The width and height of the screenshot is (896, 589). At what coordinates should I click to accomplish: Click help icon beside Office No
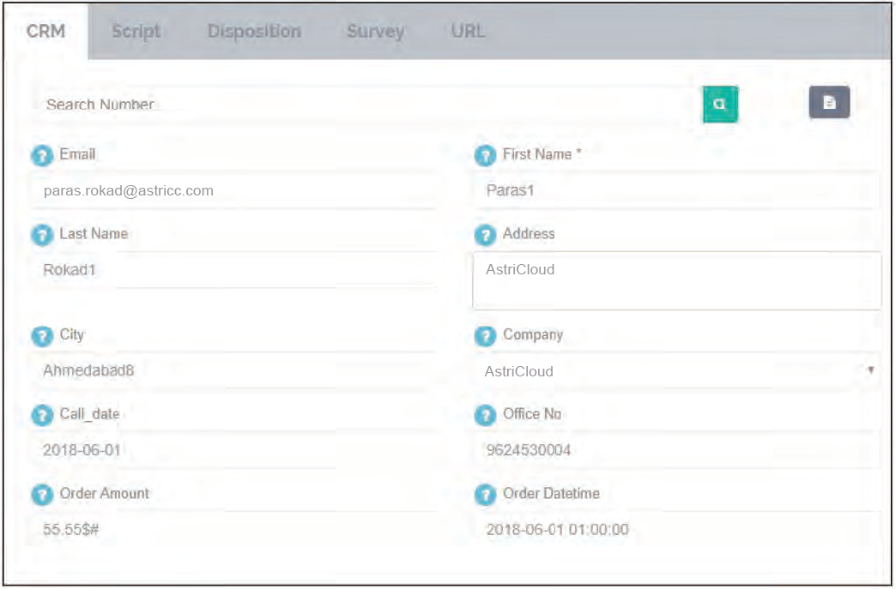(485, 415)
